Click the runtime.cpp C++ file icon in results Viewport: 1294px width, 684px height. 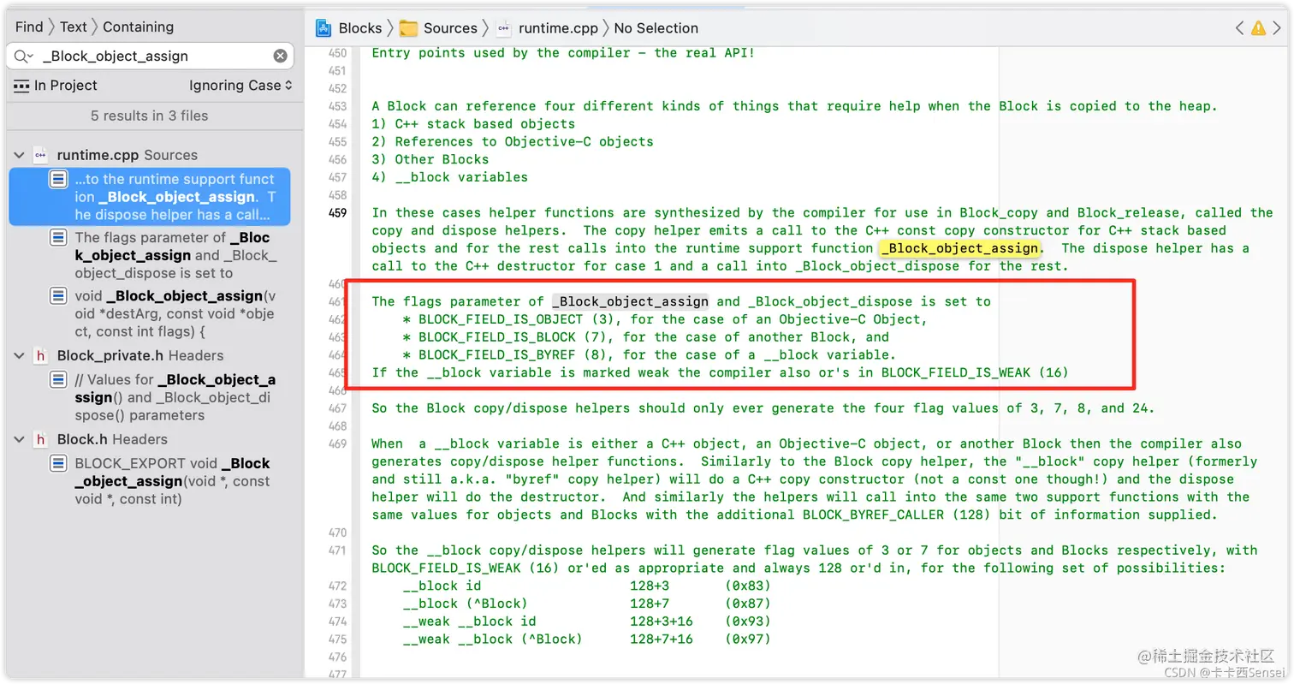click(x=40, y=156)
